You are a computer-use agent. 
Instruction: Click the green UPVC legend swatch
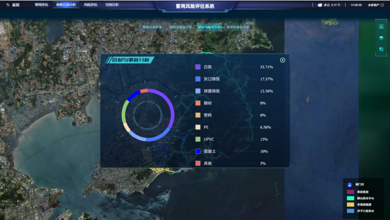coord(198,139)
